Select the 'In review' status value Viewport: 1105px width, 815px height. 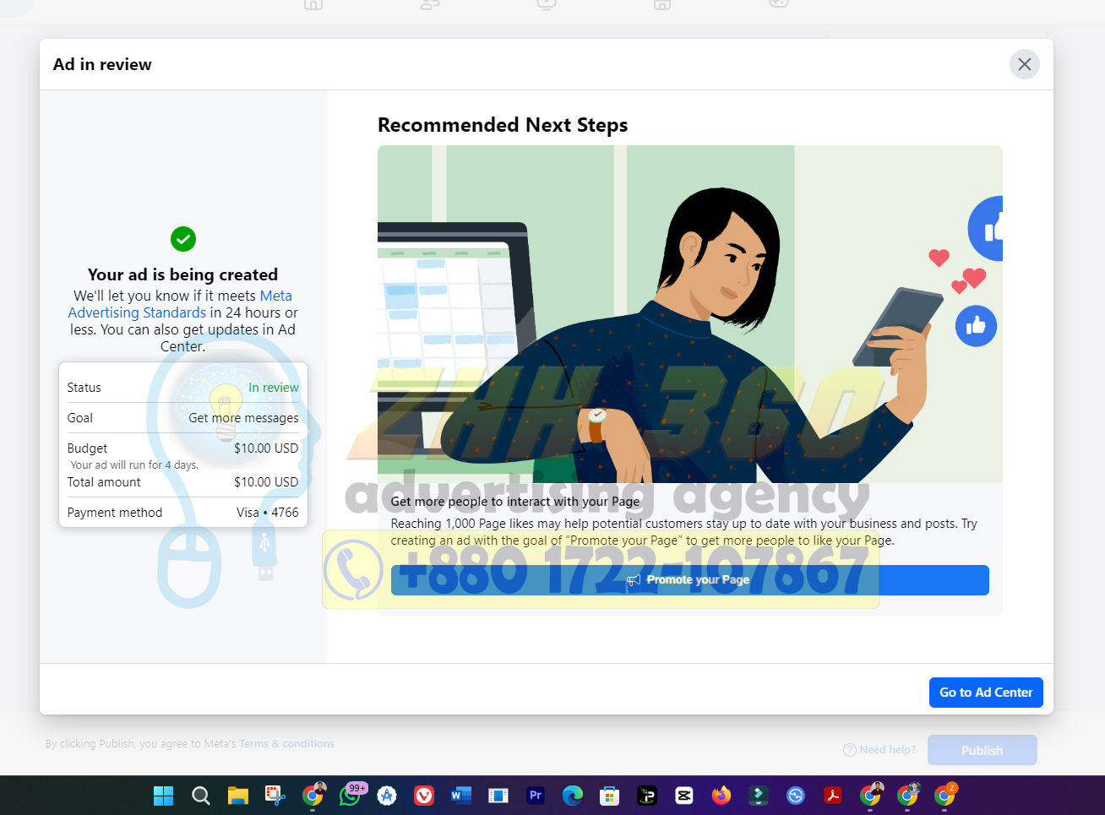(x=274, y=388)
